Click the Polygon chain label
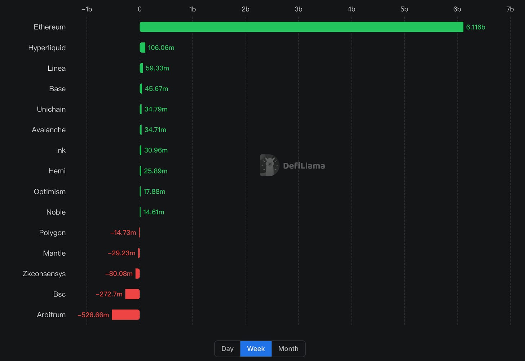 [52, 233]
